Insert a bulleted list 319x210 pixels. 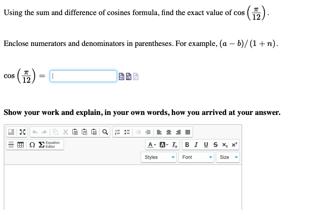point(127,132)
